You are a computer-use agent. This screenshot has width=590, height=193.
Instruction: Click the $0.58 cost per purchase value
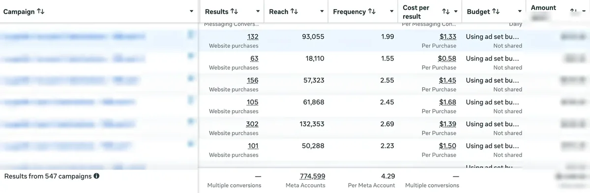tap(447, 58)
